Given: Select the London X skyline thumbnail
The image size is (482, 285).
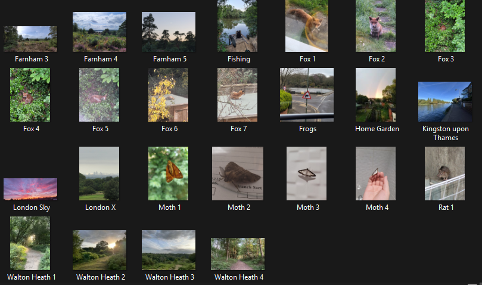Looking at the screenshot, I should [x=99, y=174].
